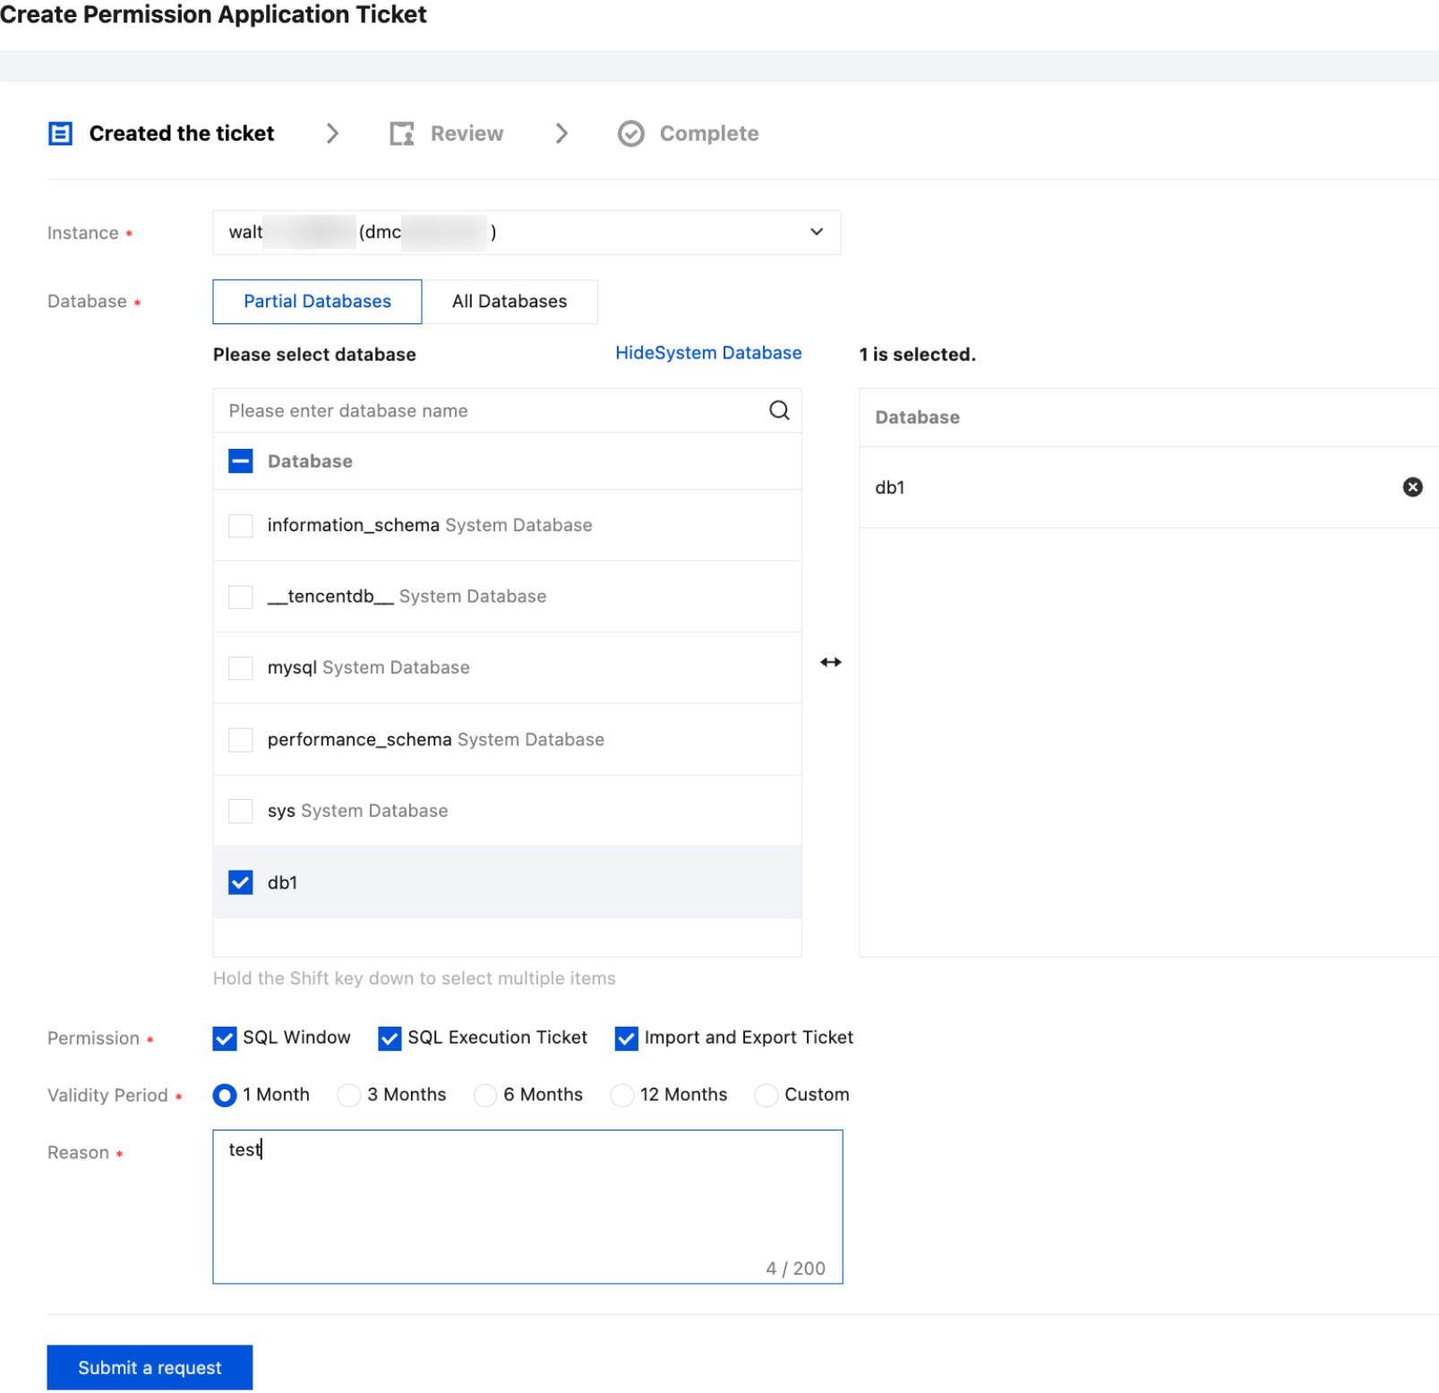Click the Review step icon
Screen dimensions: 1439x1393
click(402, 133)
